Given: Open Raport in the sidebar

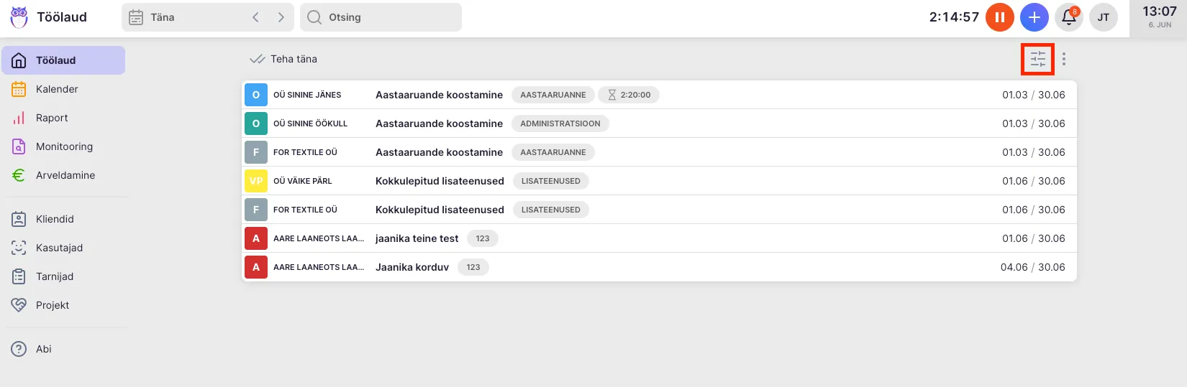Looking at the screenshot, I should 52,118.
